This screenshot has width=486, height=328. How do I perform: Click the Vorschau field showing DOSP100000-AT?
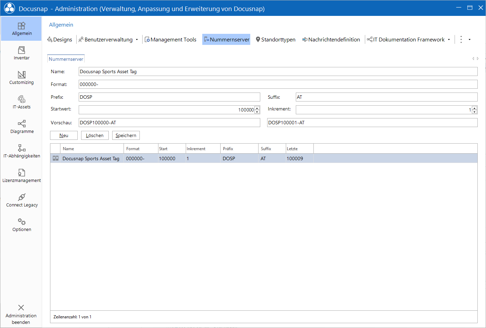(169, 123)
